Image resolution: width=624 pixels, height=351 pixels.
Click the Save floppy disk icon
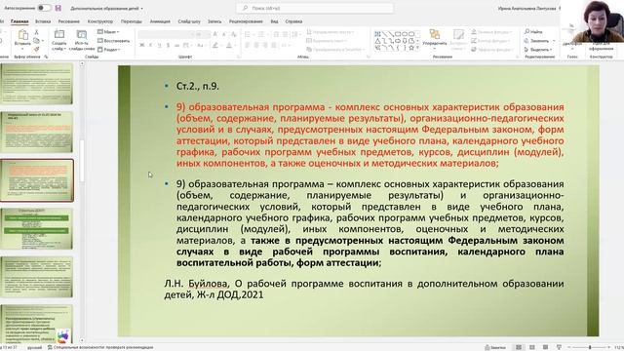point(58,8)
